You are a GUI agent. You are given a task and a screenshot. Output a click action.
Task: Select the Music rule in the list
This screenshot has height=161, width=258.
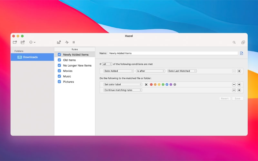67,76
